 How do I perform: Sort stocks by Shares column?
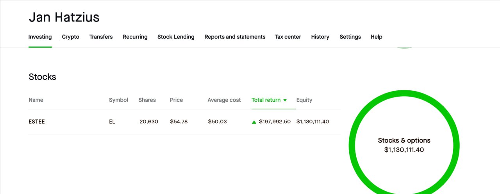coord(147,100)
